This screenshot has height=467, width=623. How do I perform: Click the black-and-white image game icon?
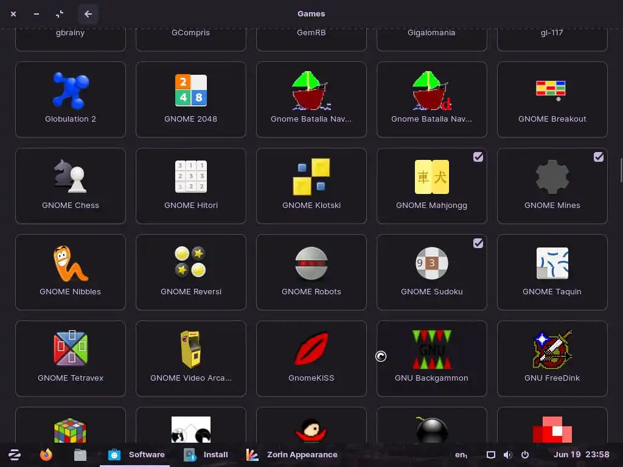click(x=190, y=430)
